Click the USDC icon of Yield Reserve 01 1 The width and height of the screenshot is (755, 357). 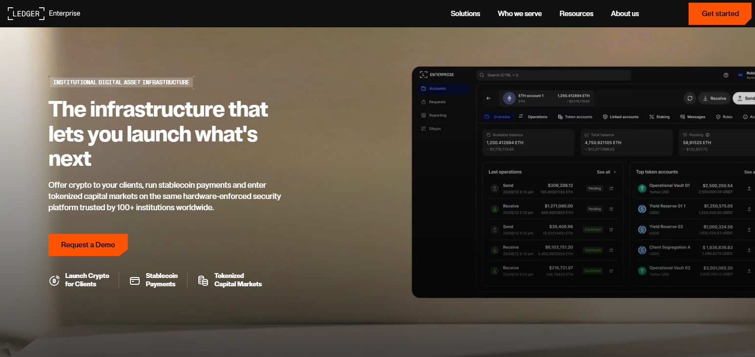click(642, 209)
